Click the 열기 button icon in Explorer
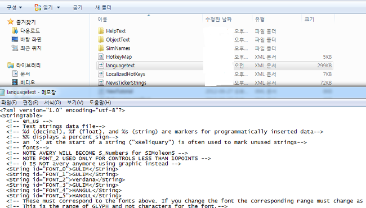366x208 pixels. click(38, 7)
